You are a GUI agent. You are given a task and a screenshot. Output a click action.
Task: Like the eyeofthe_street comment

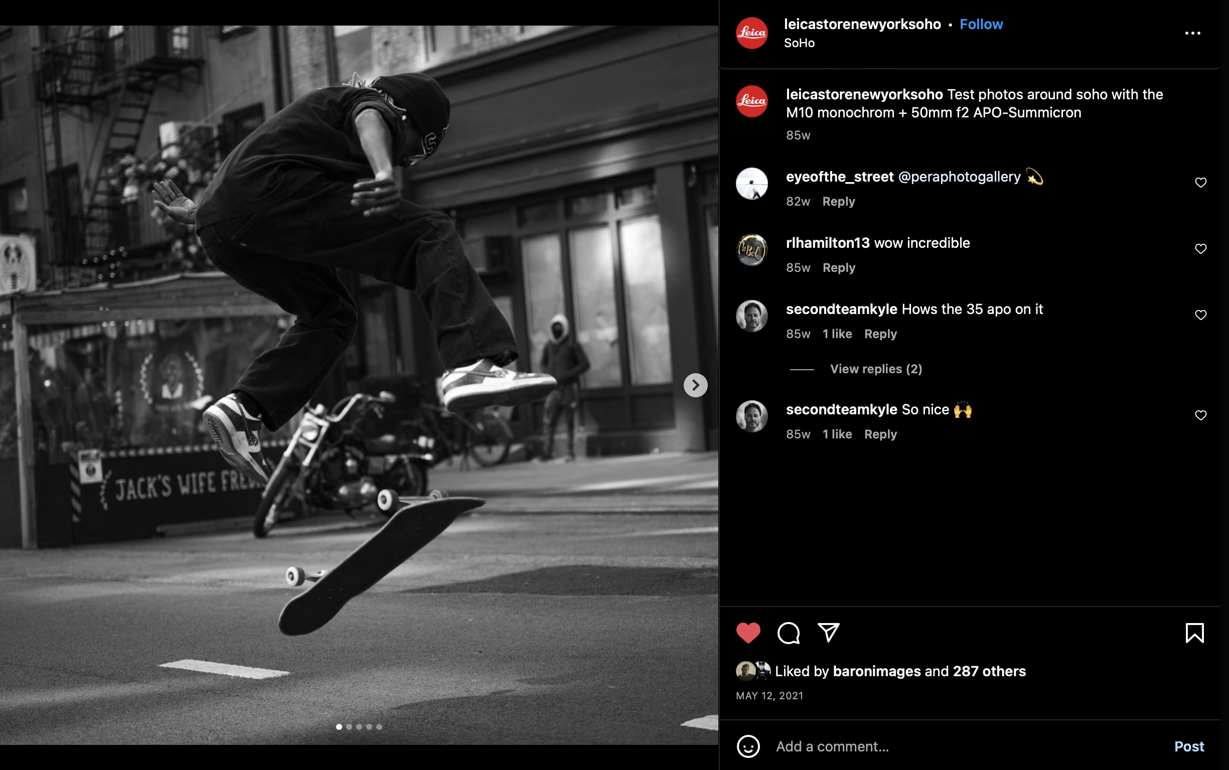click(x=1200, y=183)
